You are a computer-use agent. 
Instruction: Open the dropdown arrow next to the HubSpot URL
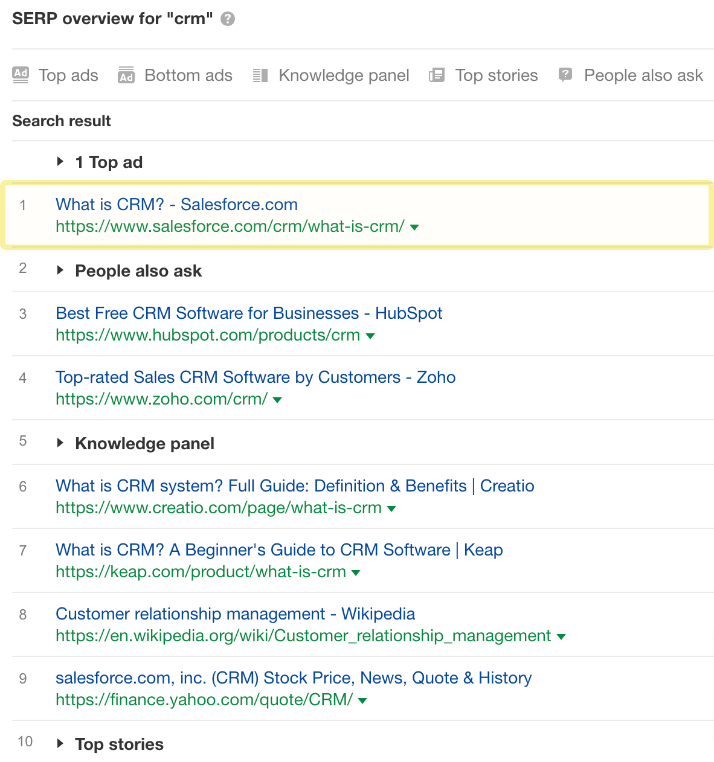[370, 336]
